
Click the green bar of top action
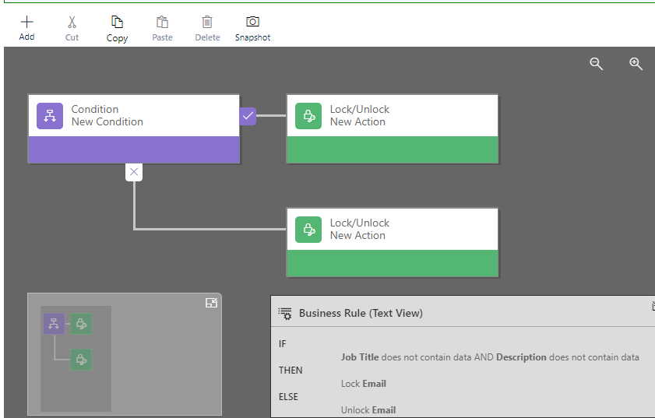click(393, 149)
